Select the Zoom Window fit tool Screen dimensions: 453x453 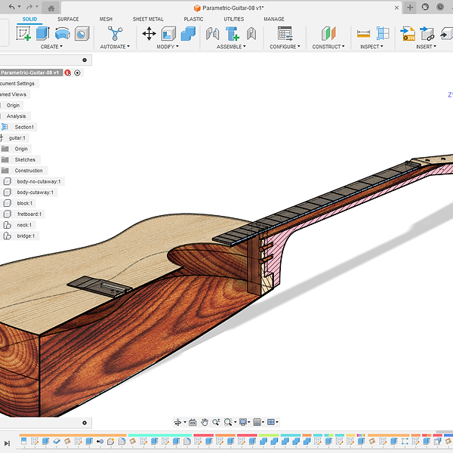click(228, 422)
